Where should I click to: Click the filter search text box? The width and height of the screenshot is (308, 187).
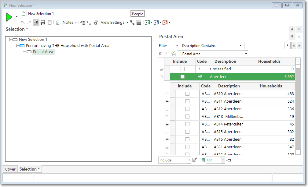click(x=264, y=46)
